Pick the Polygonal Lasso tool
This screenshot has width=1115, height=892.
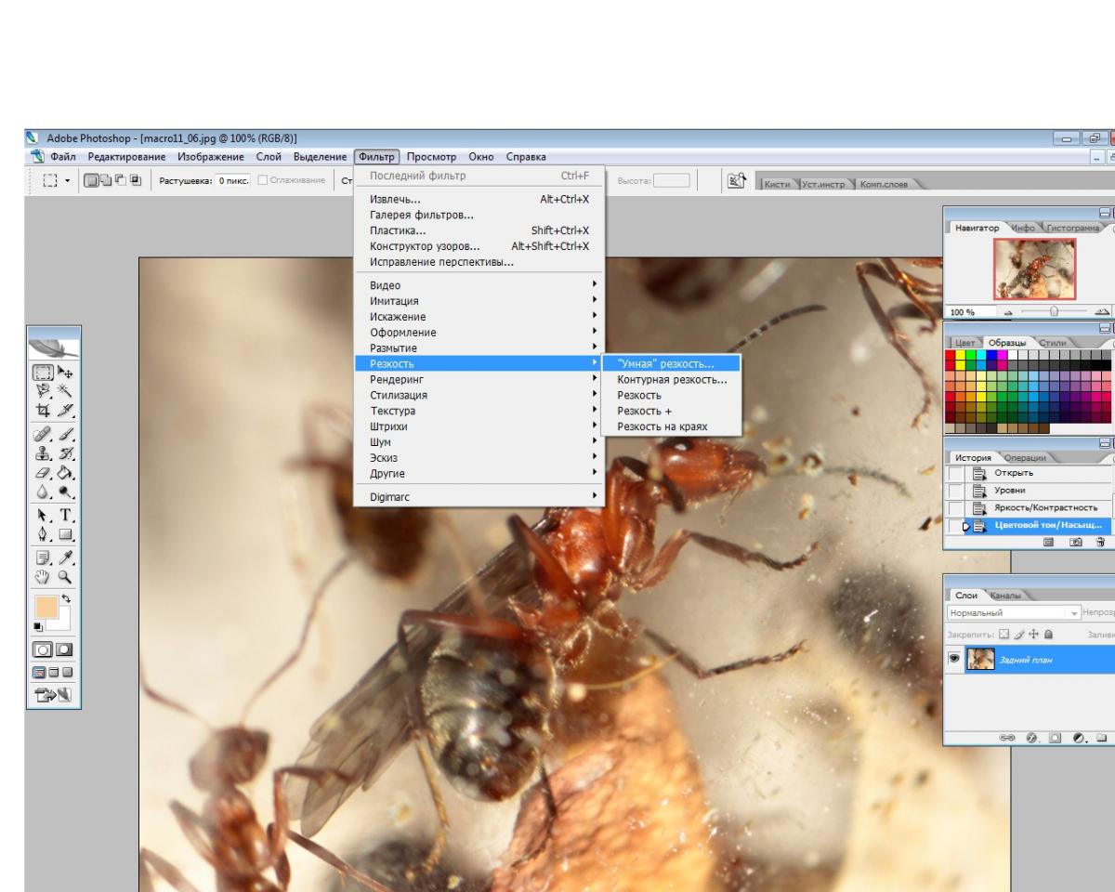click(x=43, y=393)
